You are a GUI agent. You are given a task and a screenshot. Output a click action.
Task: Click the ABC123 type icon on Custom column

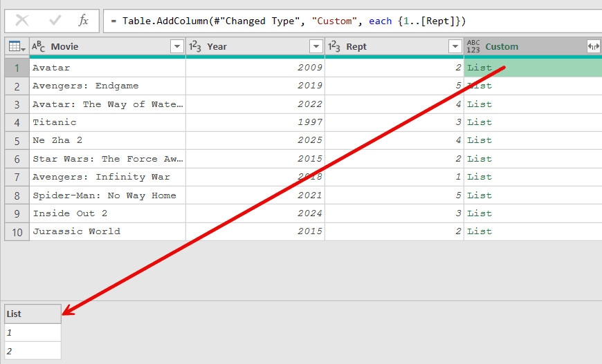474,47
